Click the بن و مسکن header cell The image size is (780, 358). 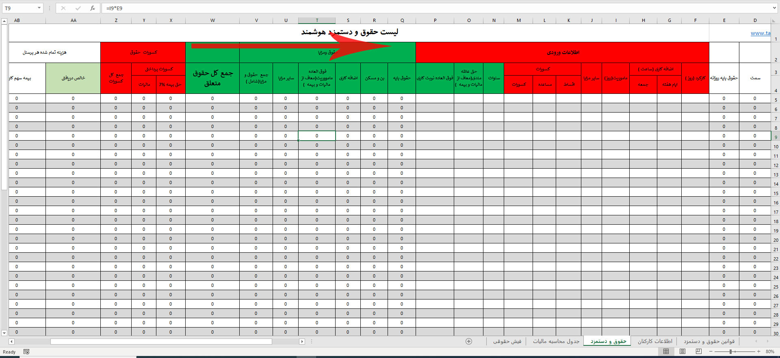click(374, 78)
